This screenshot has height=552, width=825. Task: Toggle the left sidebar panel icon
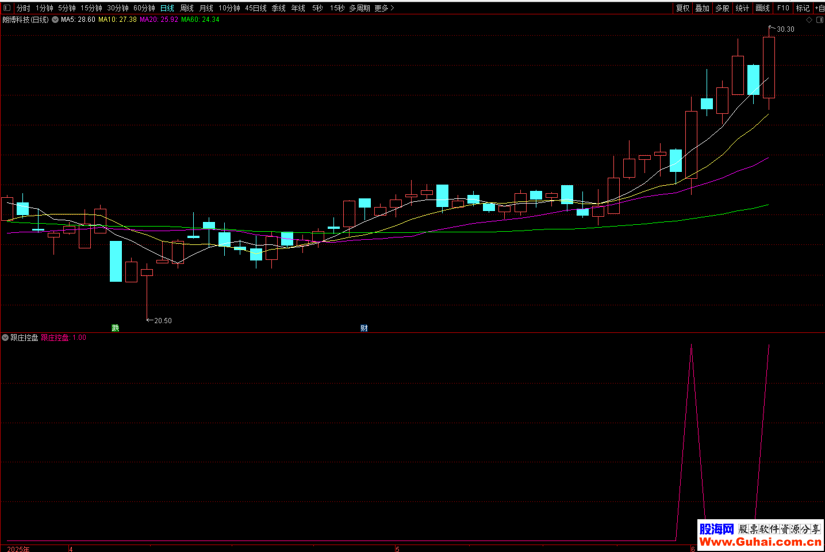[x=7, y=8]
